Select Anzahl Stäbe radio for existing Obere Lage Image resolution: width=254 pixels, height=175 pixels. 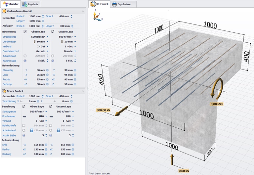[25, 61]
